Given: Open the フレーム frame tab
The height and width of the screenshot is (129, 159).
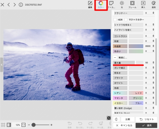Looking at the screenshot, I should 132,4.
